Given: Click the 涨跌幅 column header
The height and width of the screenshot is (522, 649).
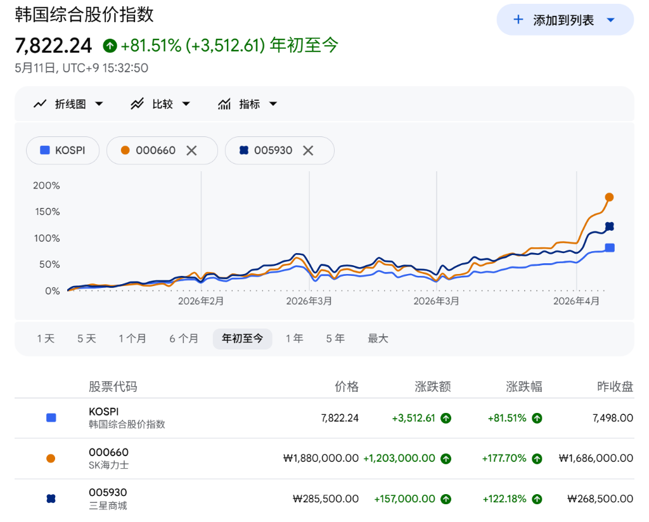Looking at the screenshot, I should pos(524,386).
